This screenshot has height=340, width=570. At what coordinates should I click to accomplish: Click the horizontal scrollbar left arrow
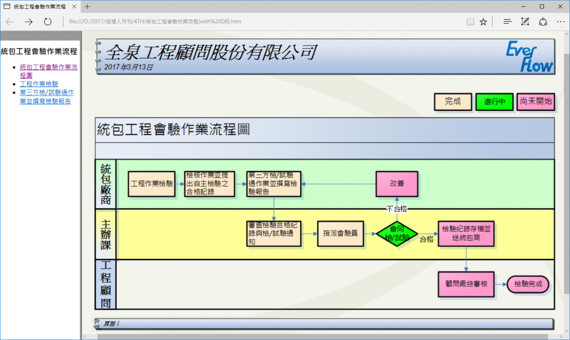(x=85, y=337)
